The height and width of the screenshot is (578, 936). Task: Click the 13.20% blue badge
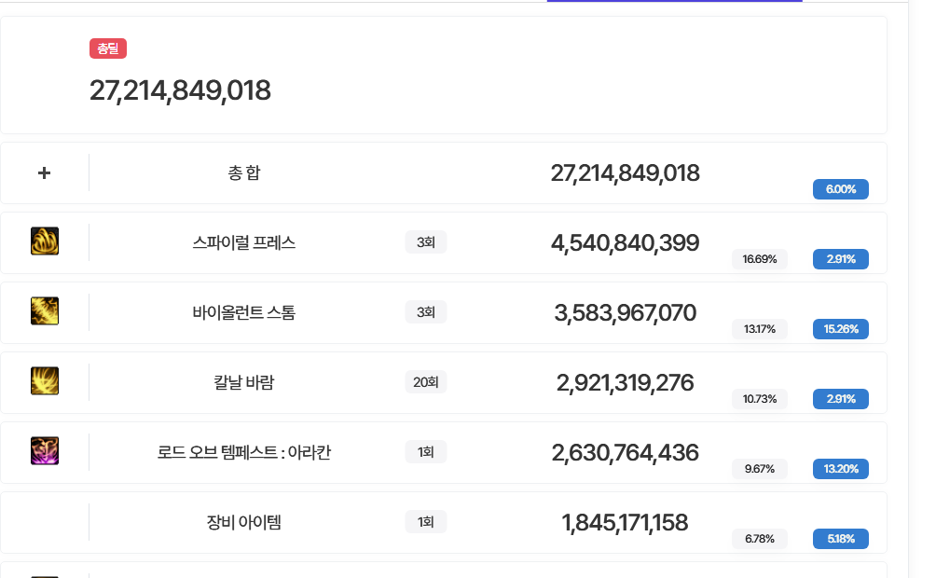click(841, 468)
